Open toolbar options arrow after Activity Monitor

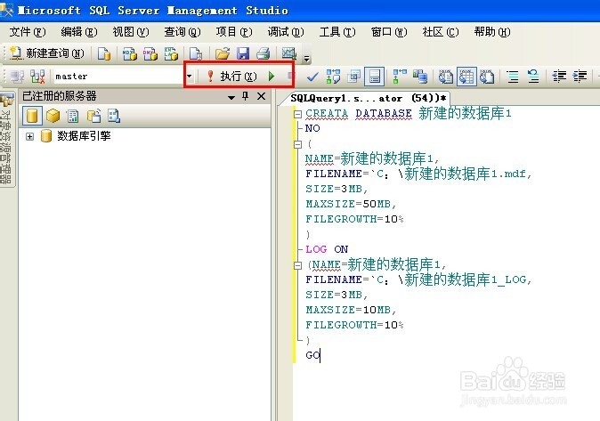pyautogui.click(x=306, y=59)
